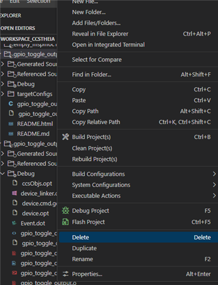Select the C source file icon gpio_toggle_ou
This screenshot has width=218, height=285.
pyautogui.click(x=11, y=104)
